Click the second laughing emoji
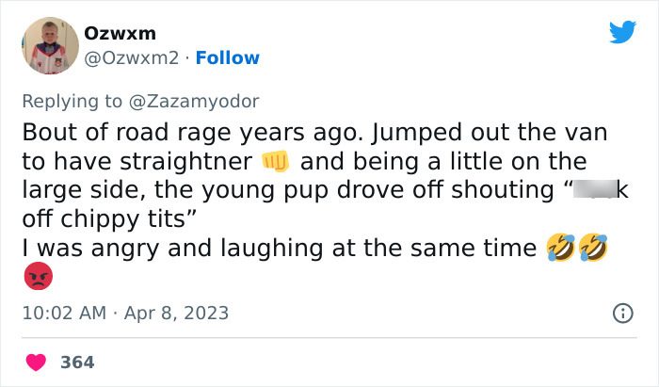Screen dimensions: 659x387 click(593, 248)
